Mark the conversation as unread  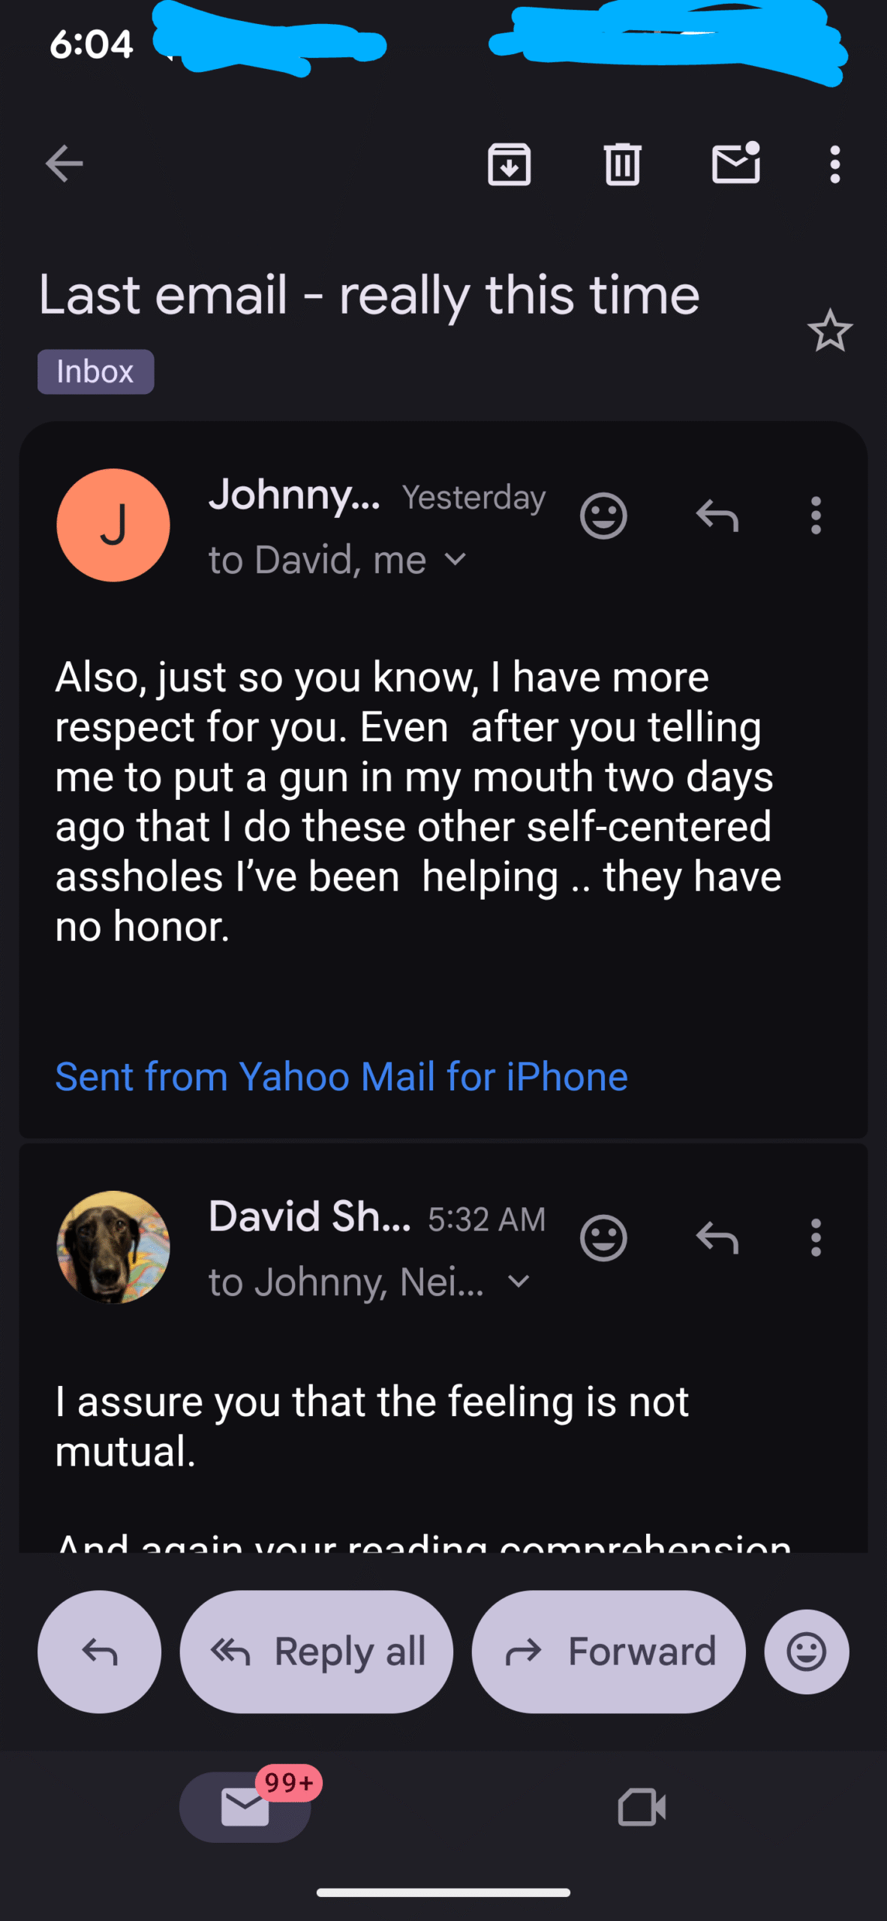click(x=735, y=164)
